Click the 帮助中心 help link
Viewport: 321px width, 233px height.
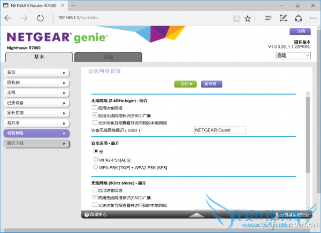coord(98,215)
